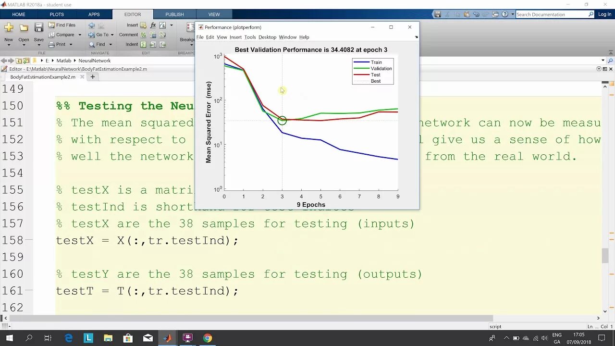Open Microsoft Edge from the taskbar
This screenshot has width=615, height=346.
pos(69,338)
